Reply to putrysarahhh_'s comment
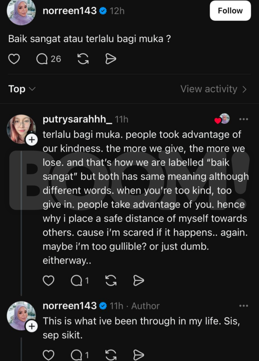Viewport: 259px width, 361px height. [80, 281]
